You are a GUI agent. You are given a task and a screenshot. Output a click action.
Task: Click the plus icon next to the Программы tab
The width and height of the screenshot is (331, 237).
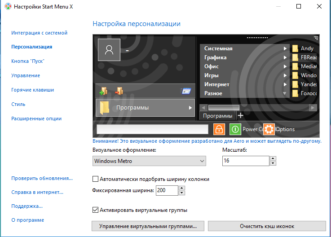click(x=240, y=115)
